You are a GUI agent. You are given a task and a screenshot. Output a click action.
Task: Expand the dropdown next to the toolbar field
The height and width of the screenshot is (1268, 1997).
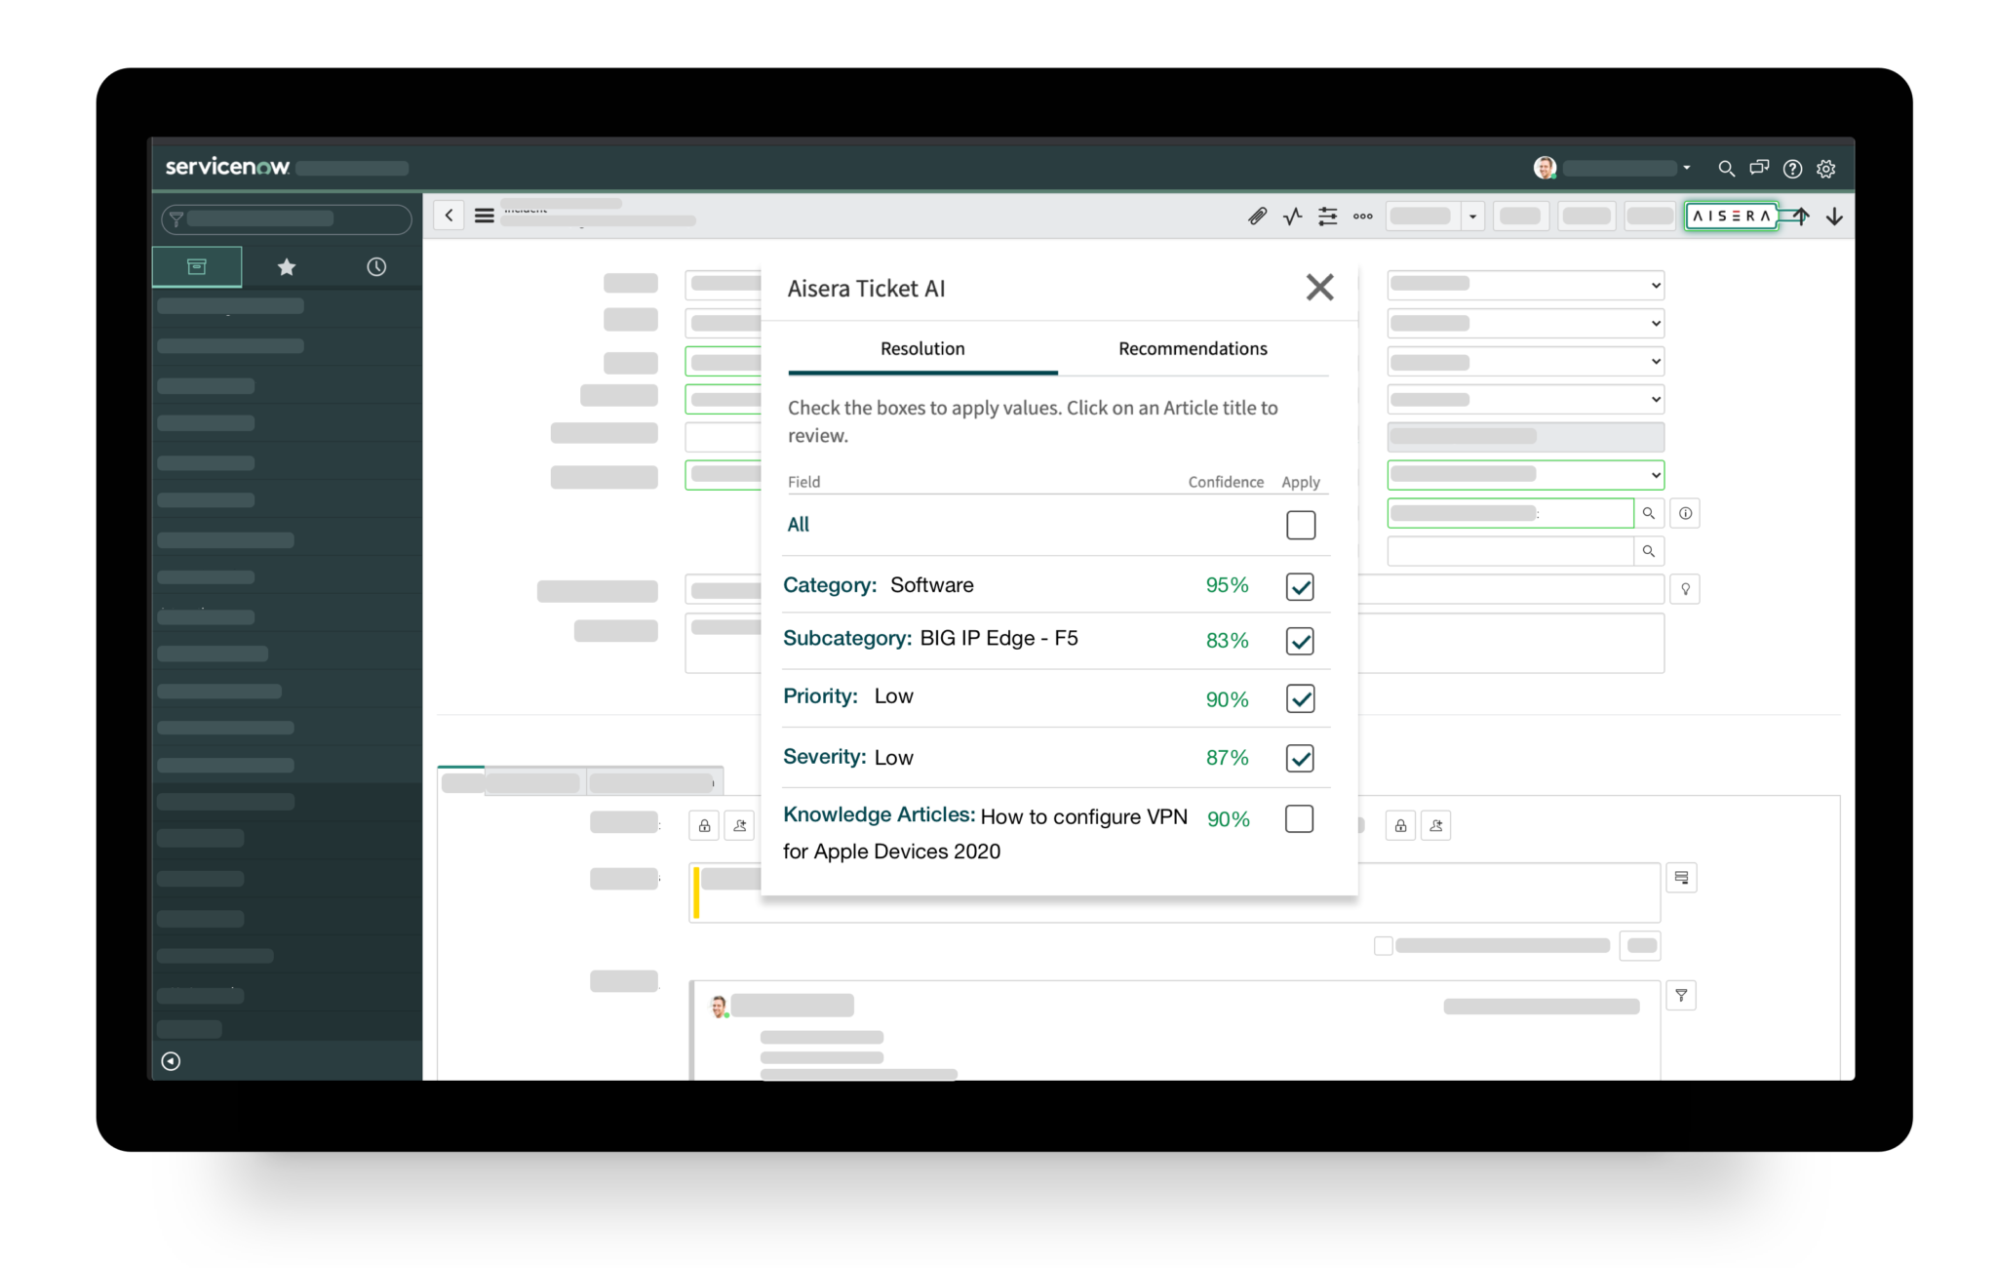coord(1473,216)
